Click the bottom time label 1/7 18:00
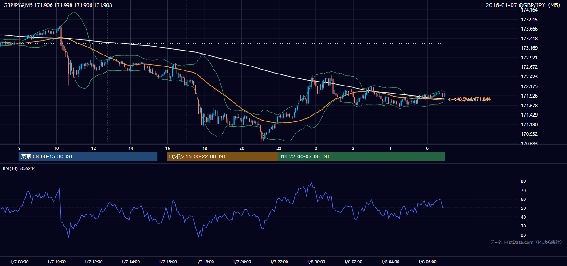 (205, 262)
